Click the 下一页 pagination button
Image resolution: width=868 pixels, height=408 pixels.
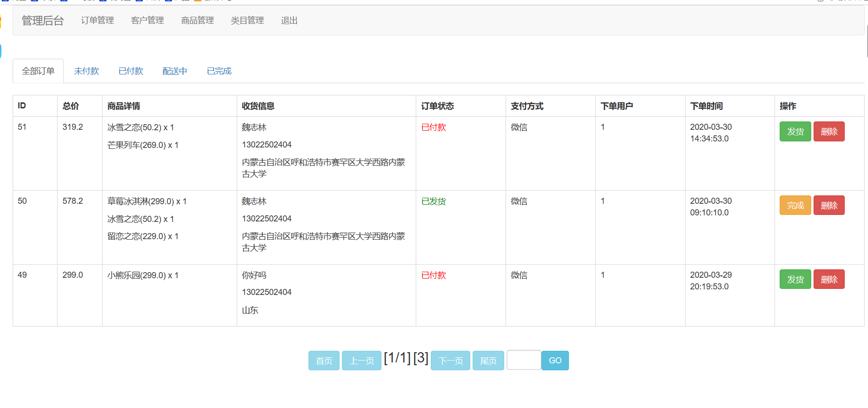click(450, 361)
